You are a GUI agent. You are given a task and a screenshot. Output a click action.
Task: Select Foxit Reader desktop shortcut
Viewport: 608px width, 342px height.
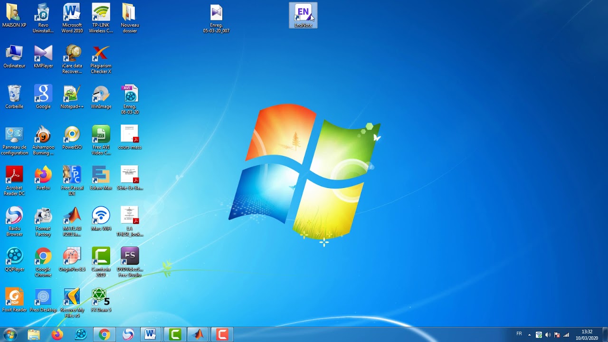pyautogui.click(x=14, y=300)
